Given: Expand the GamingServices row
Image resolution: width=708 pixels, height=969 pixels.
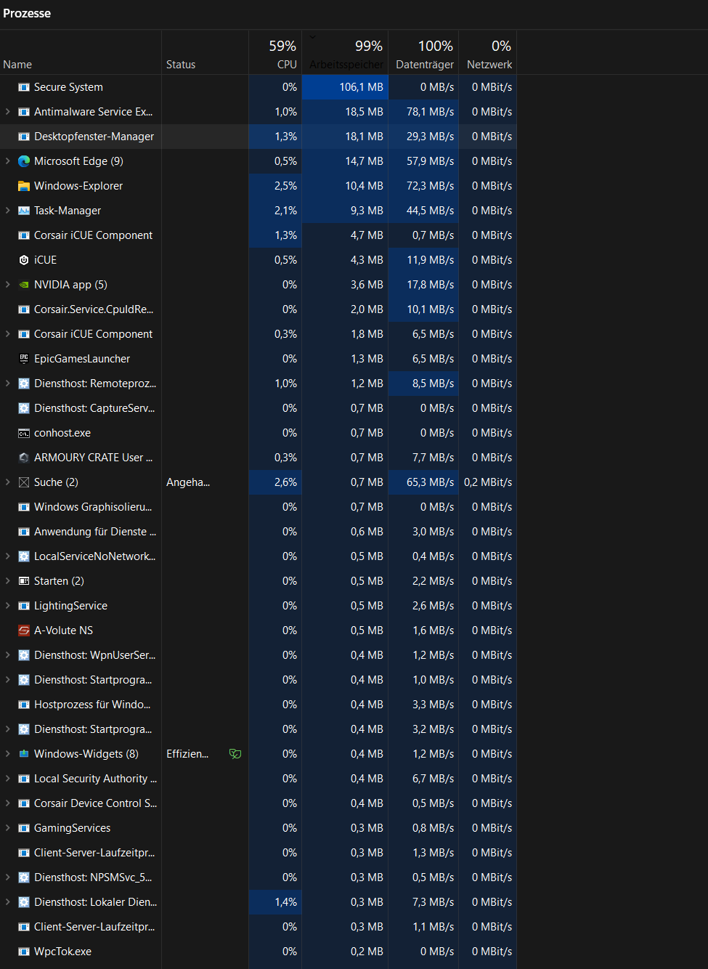Looking at the screenshot, I should tap(8, 828).
